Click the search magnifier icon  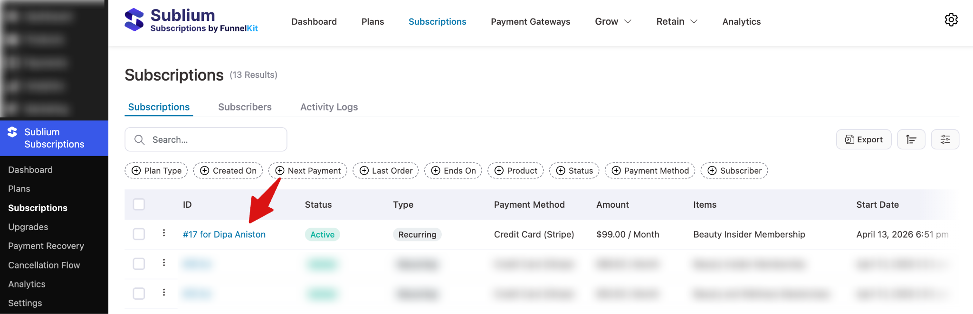tap(139, 139)
